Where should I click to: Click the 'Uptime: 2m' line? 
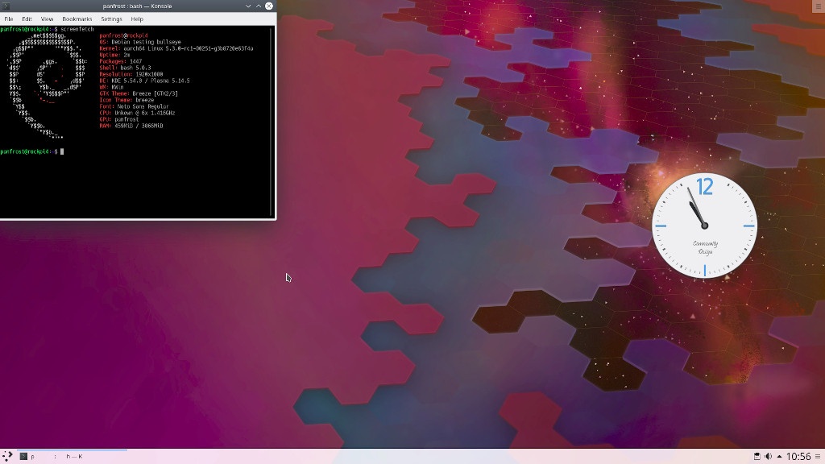point(114,55)
